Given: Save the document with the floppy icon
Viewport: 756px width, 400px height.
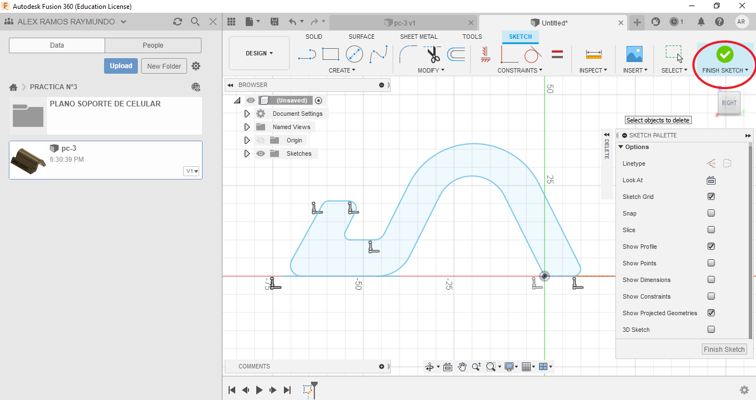Looking at the screenshot, I should tap(275, 22).
